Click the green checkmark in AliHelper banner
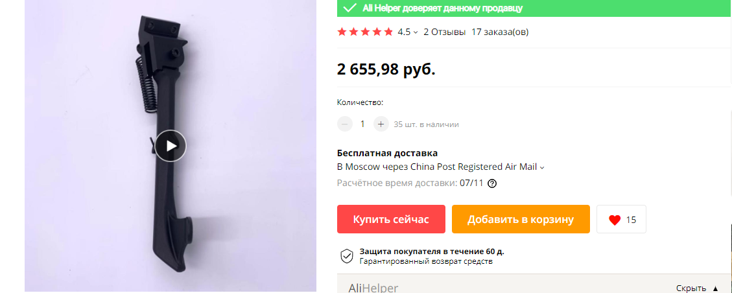This screenshot has width=732, height=293. 349,8
